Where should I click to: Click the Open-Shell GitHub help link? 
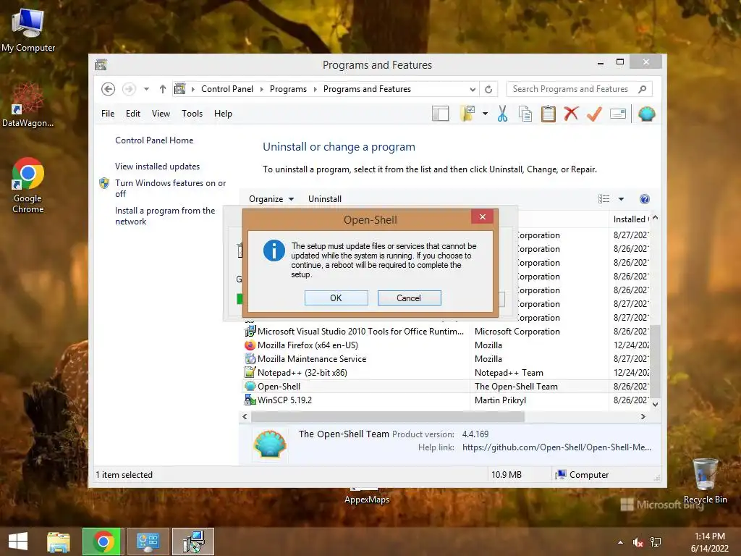(556, 447)
